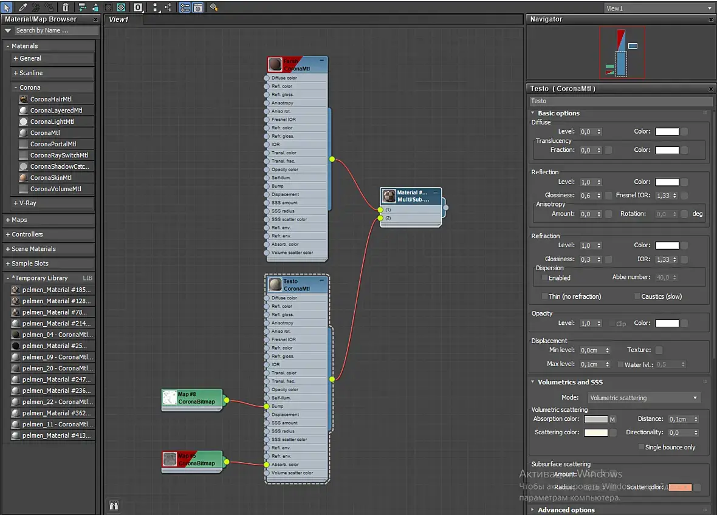Image resolution: width=717 pixels, height=515 pixels.
Task: Check the Thin (no refraction) option
Action: coord(544,296)
